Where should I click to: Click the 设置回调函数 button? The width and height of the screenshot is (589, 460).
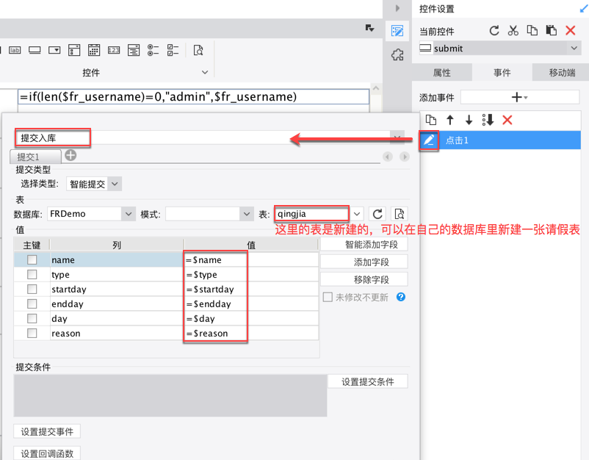[x=47, y=453]
